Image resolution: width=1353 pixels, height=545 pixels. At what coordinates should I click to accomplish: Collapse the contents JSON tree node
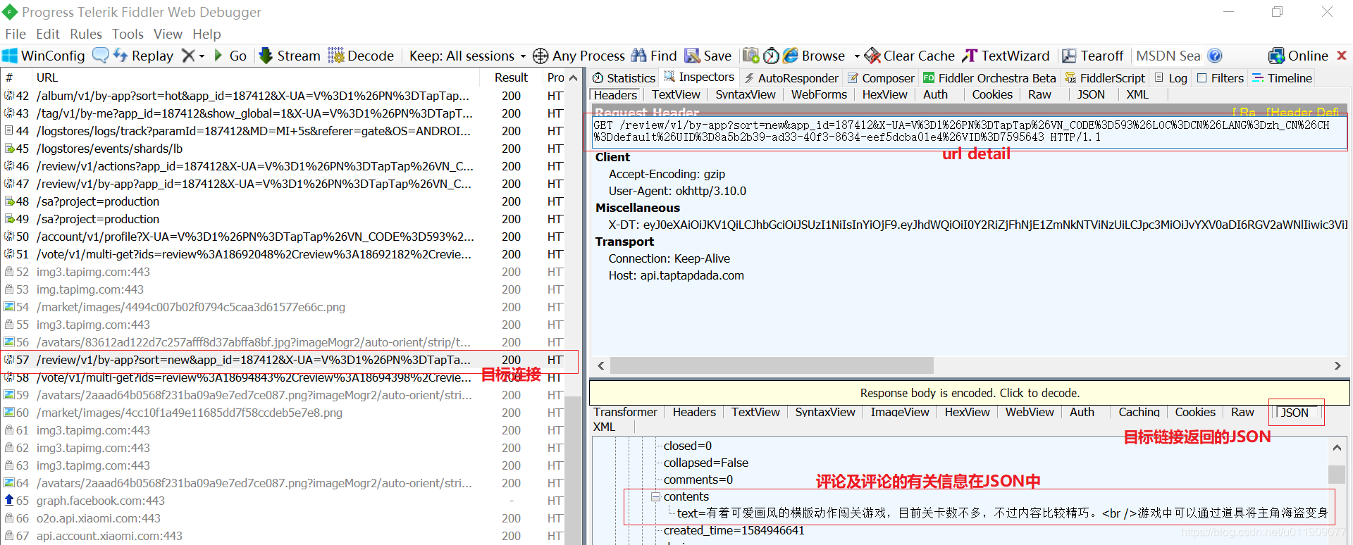tap(655, 496)
